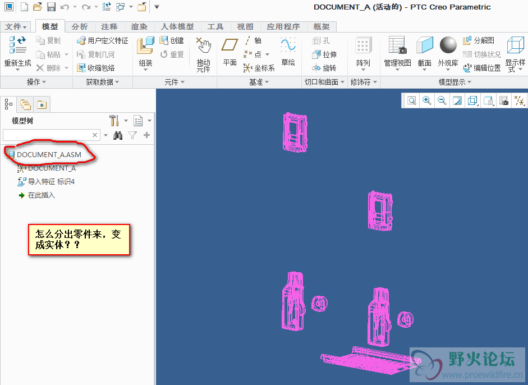Image resolution: width=528 pixels, height=385 pixels.
Task: Expand the Model Display (模型显示) group
Action: 455,82
